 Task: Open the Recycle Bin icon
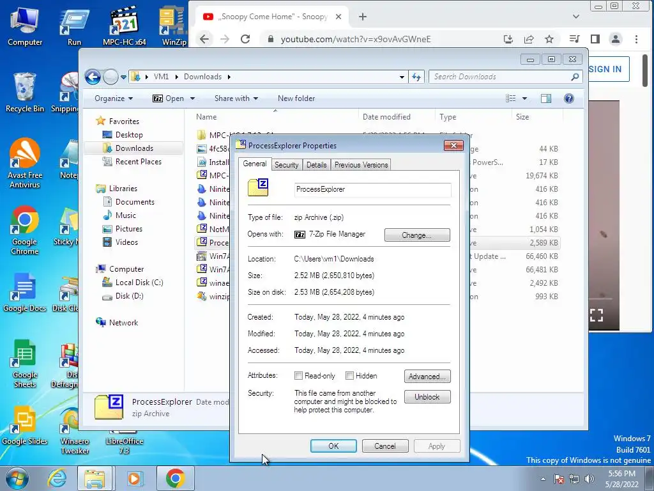[x=25, y=93]
